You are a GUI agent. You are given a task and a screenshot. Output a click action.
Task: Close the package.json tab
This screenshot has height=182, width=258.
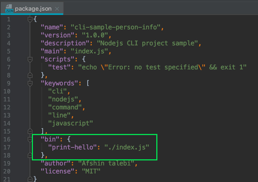tap(57, 9)
